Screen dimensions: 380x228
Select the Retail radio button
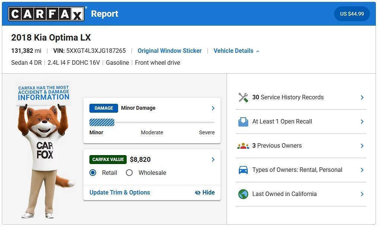[93, 173]
